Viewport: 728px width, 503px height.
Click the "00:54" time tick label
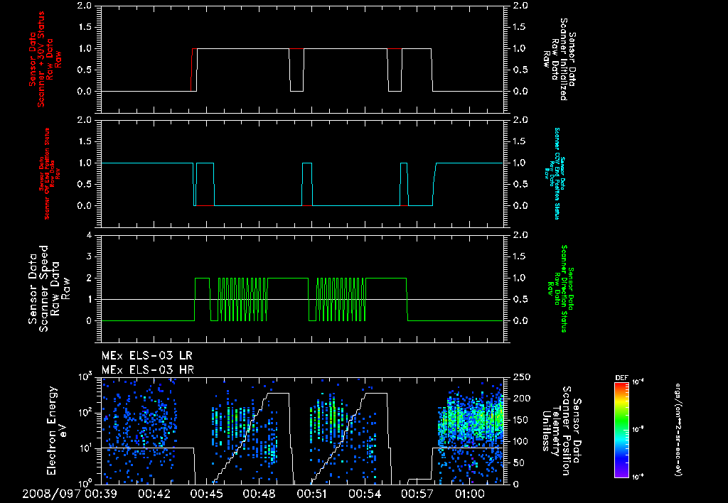(365, 494)
